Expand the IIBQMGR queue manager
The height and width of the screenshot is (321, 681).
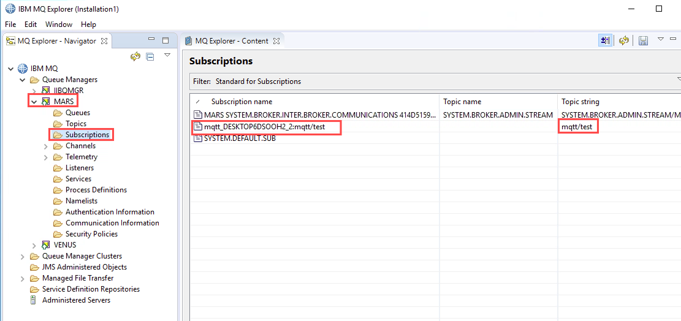34,91
